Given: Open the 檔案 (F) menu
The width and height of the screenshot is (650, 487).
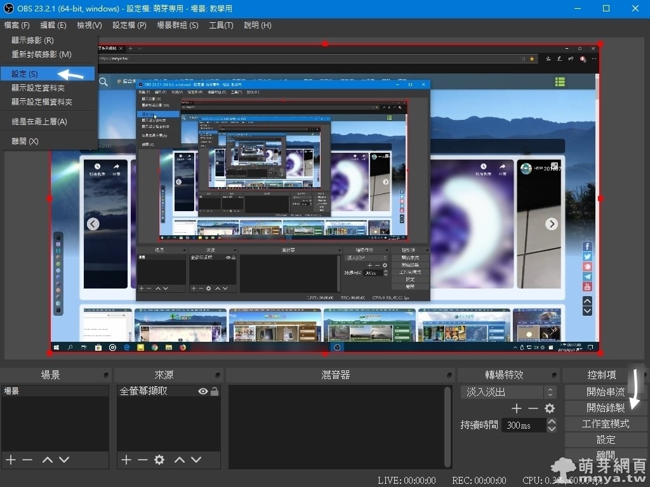Looking at the screenshot, I should [x=17, y=25].
